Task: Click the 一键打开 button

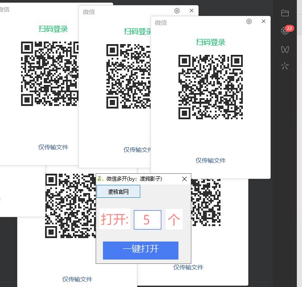Action: pos(141,251)
